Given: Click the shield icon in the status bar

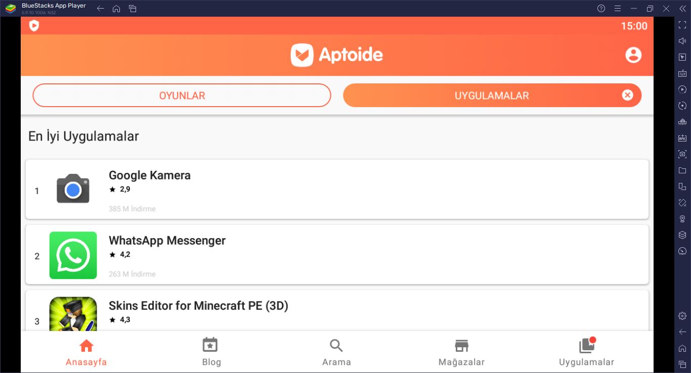Looking at the screenshot, I should coord(34,26).
